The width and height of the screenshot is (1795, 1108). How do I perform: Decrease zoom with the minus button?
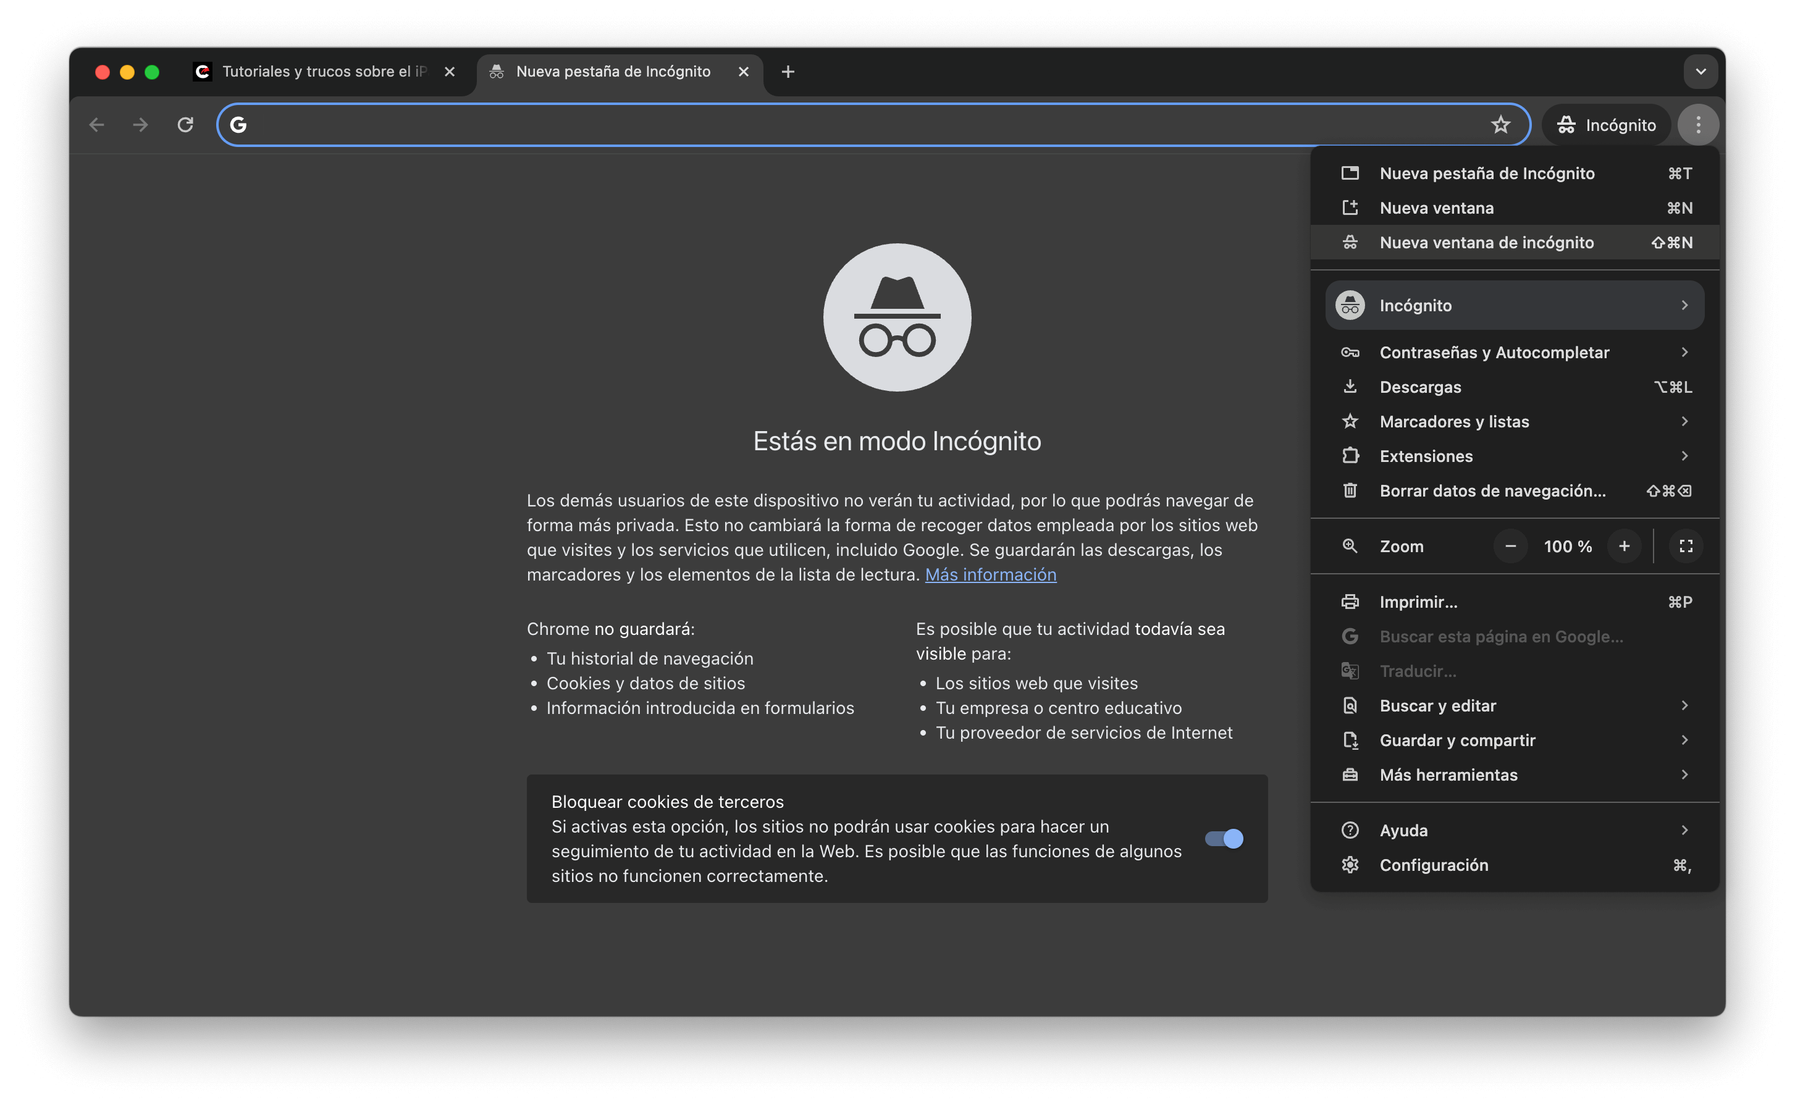tap(1510, 546)
